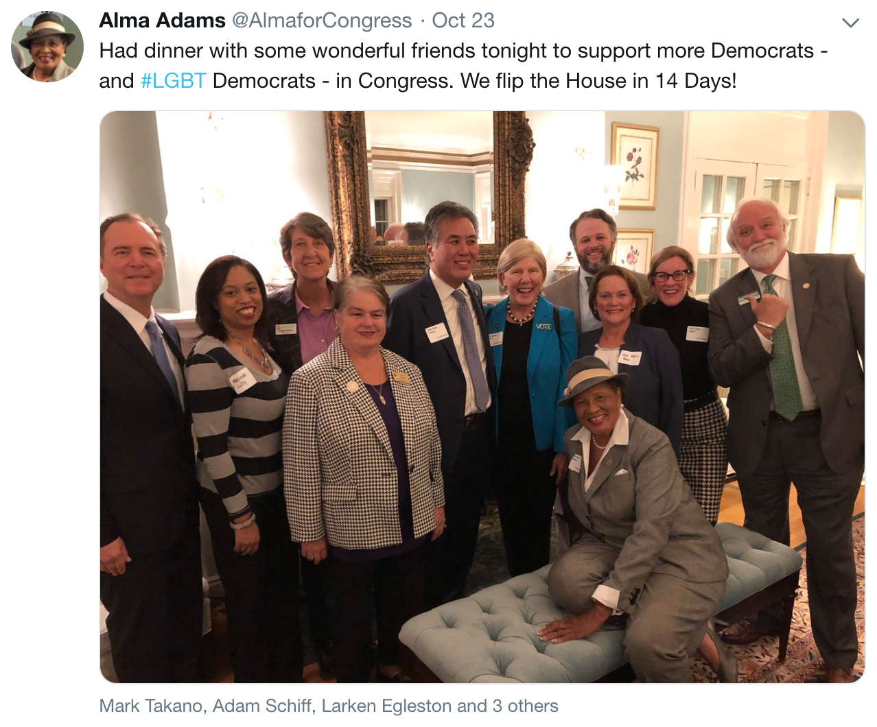Click Alma Adams' round profile avatar
Image resolution: width=877 pixels, height=727 pixels.
(x=47, y=47)
